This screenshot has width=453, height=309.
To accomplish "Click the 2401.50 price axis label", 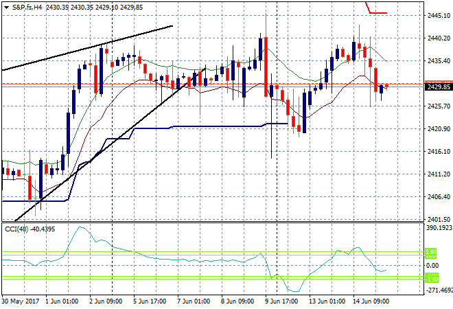I will point(439,220).
